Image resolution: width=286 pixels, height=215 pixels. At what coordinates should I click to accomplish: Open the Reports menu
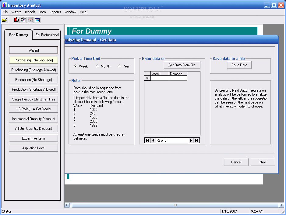55,12
